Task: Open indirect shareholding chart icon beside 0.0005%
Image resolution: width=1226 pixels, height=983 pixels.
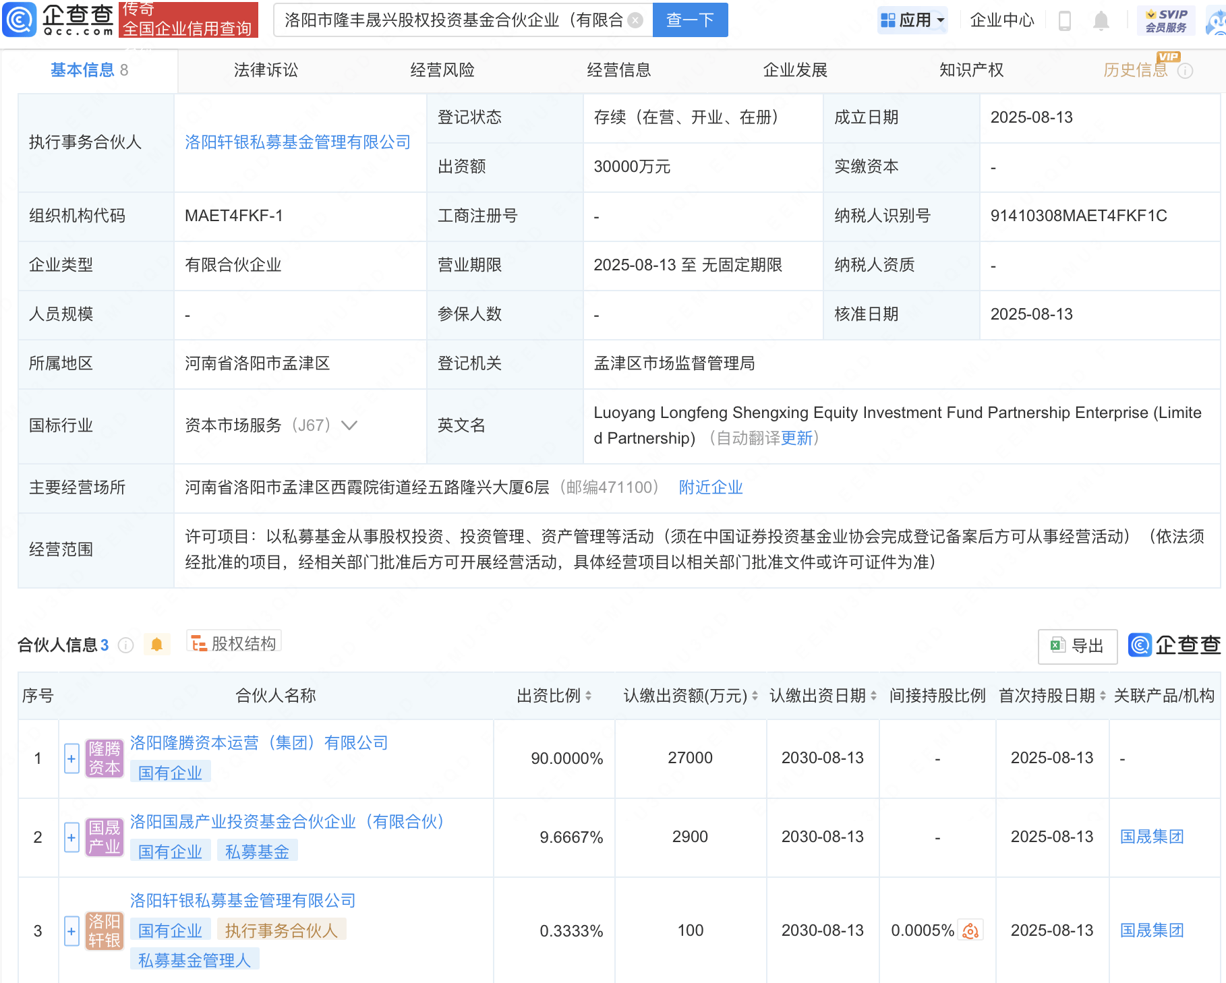Action: tap(970, 931)
